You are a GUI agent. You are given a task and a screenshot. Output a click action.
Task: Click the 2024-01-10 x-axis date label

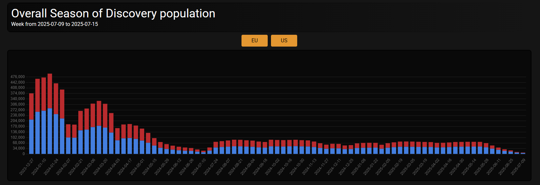click(39, 167)
